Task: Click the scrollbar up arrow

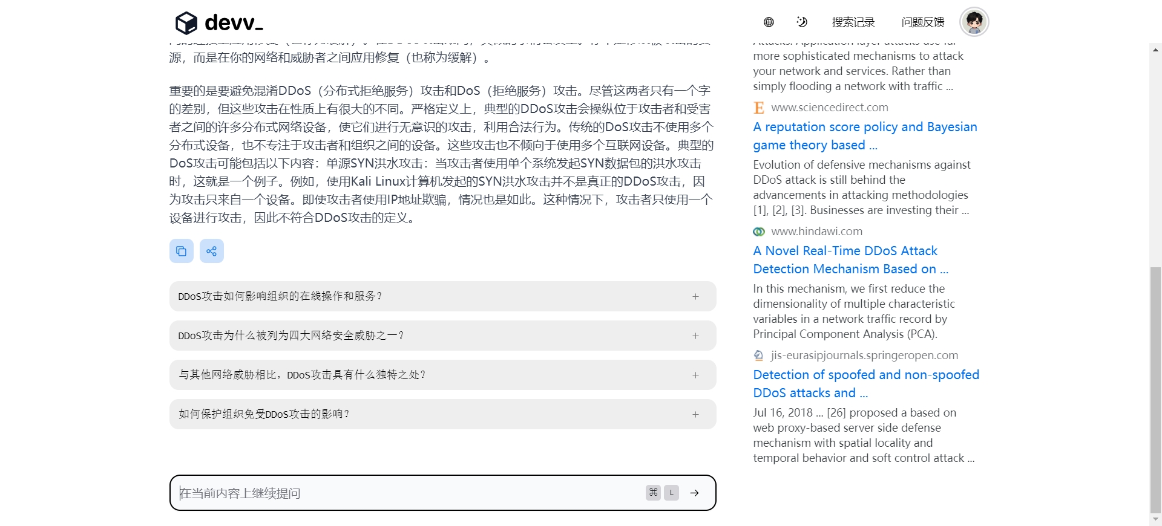Action: pyautogui.click(x=1155, y=49)
